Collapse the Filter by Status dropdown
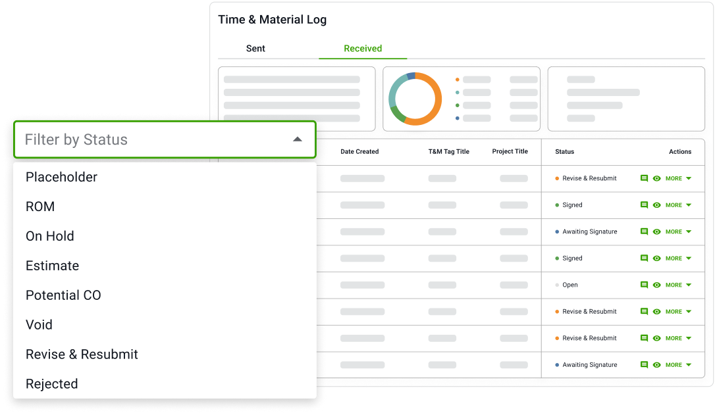This screenshot has height=413, width=715. click(x=297, y=139)
